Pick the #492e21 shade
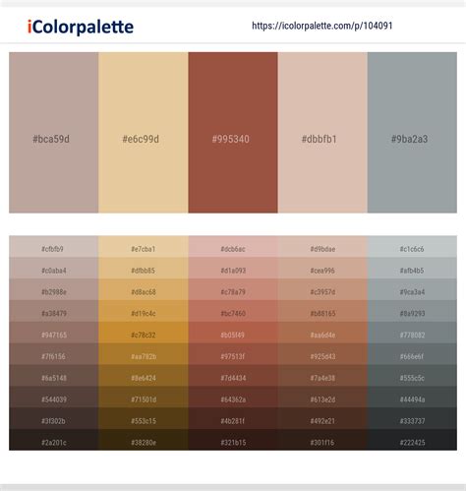This screenshot has height=491, width=466. click(322, 418)
